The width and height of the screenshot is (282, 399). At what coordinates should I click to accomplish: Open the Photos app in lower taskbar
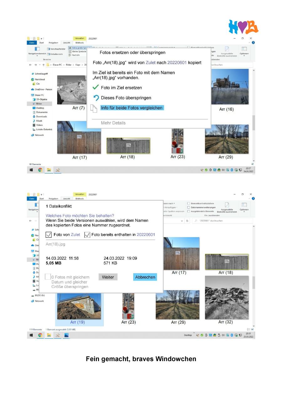[x=66, y=335]
